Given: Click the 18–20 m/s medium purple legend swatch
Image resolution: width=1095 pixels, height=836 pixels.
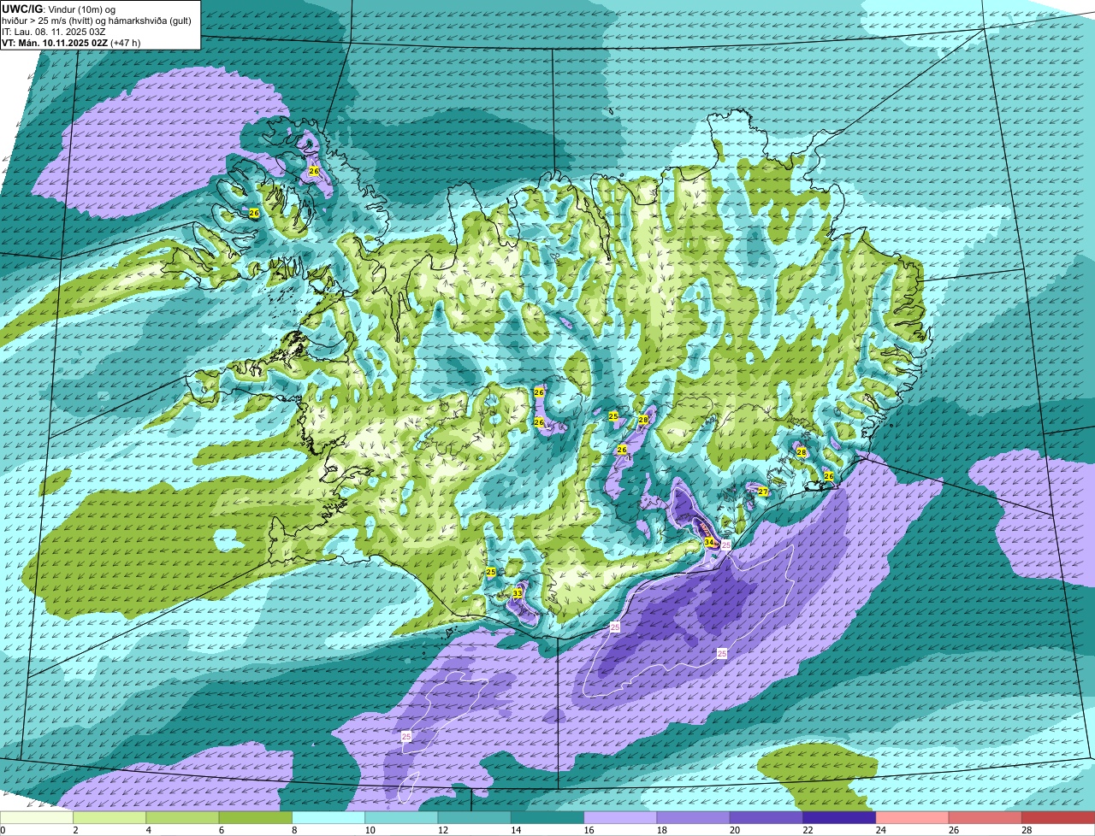Looking at the screenshot, I should tap(693, 818).
